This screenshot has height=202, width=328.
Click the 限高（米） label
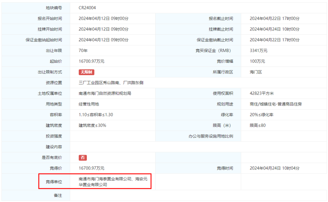pos(222,125)
